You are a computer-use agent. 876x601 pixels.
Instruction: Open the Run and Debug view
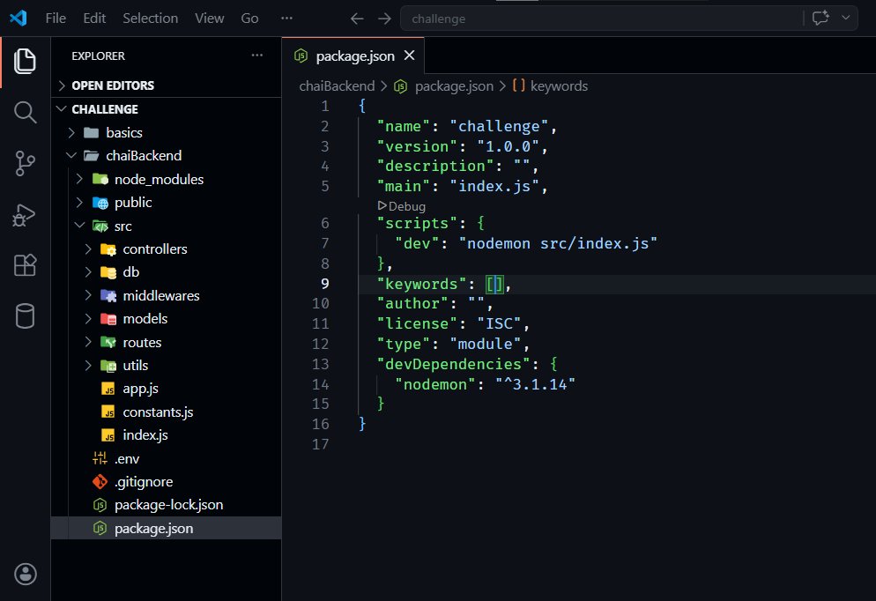[x=25, y=214]
